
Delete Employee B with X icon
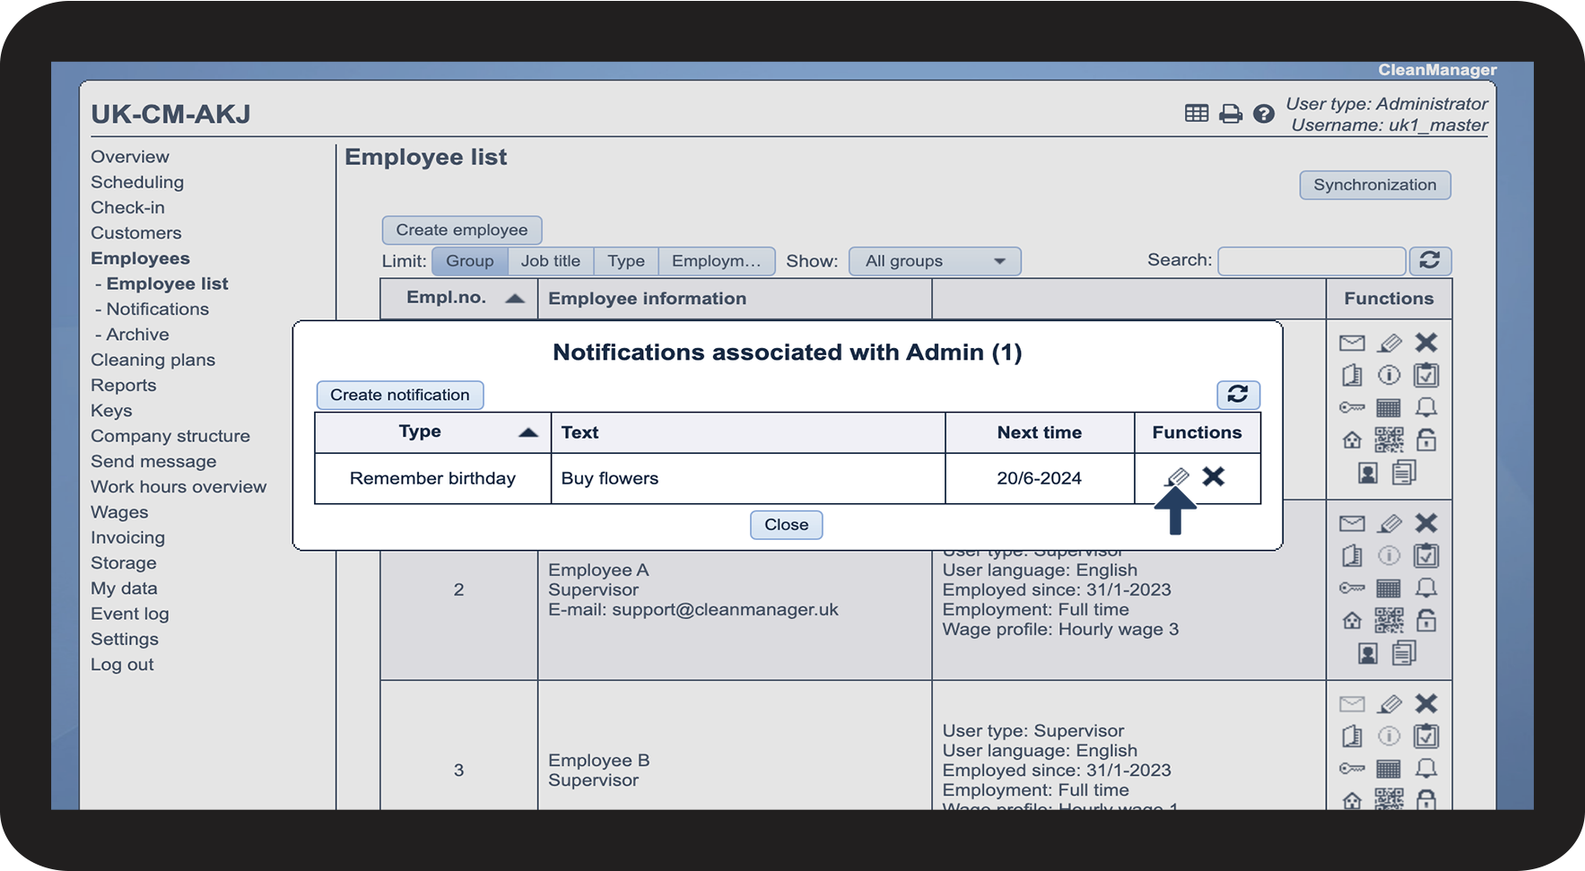(x=1425, y=703)
